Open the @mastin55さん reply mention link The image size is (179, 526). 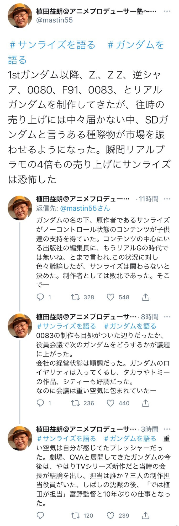pyautogui.click(x=85, y=208)
